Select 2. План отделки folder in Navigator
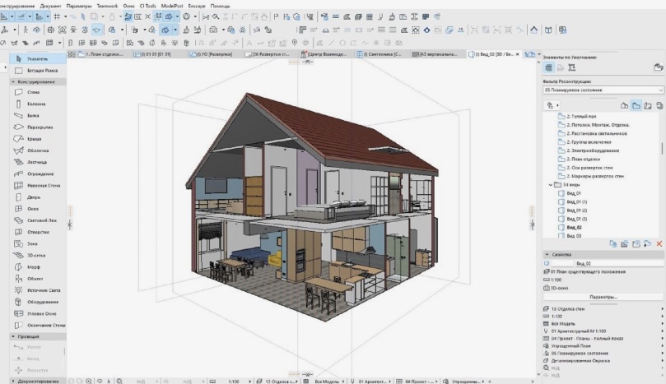 point(584,160)
